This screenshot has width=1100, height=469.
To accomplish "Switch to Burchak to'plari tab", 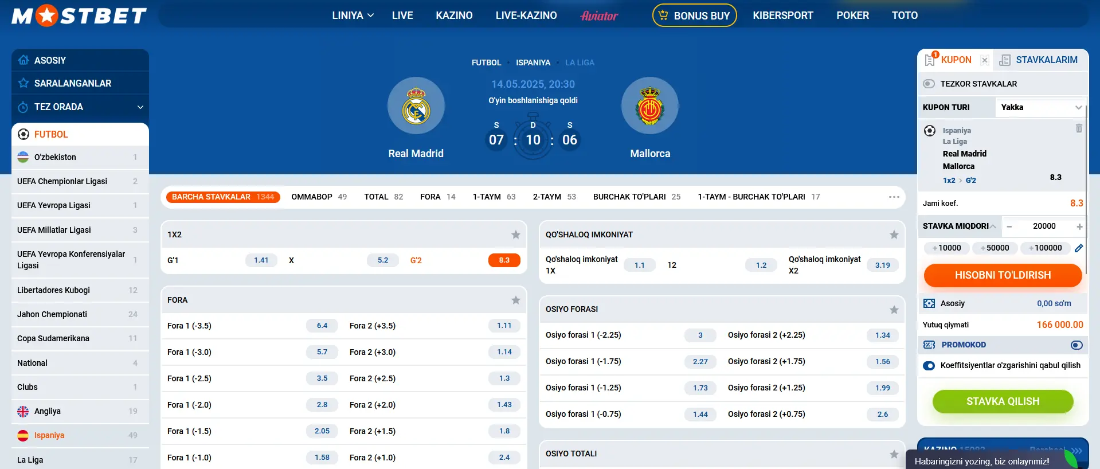I will point(637,197).
